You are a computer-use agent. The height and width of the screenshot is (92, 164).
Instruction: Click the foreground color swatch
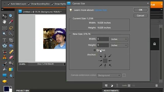[x=6, y=89]
